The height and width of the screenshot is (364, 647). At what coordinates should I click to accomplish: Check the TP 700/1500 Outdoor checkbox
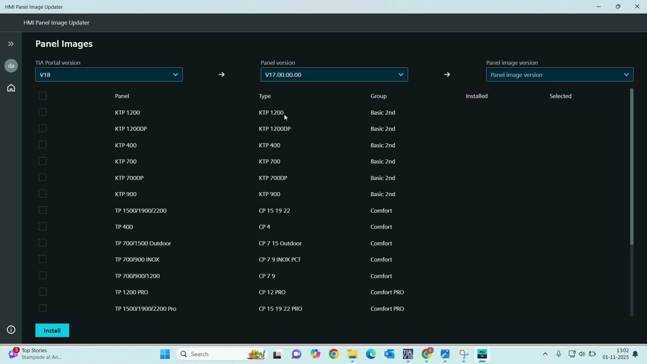42,243
